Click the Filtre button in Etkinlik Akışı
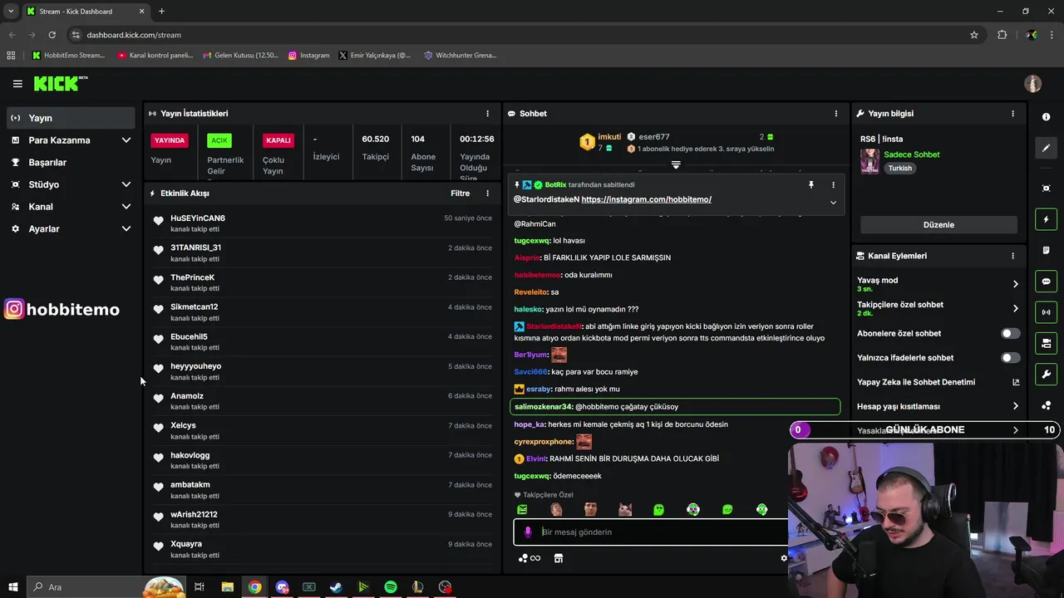The image size is (1064, 598). click(460, 193)
